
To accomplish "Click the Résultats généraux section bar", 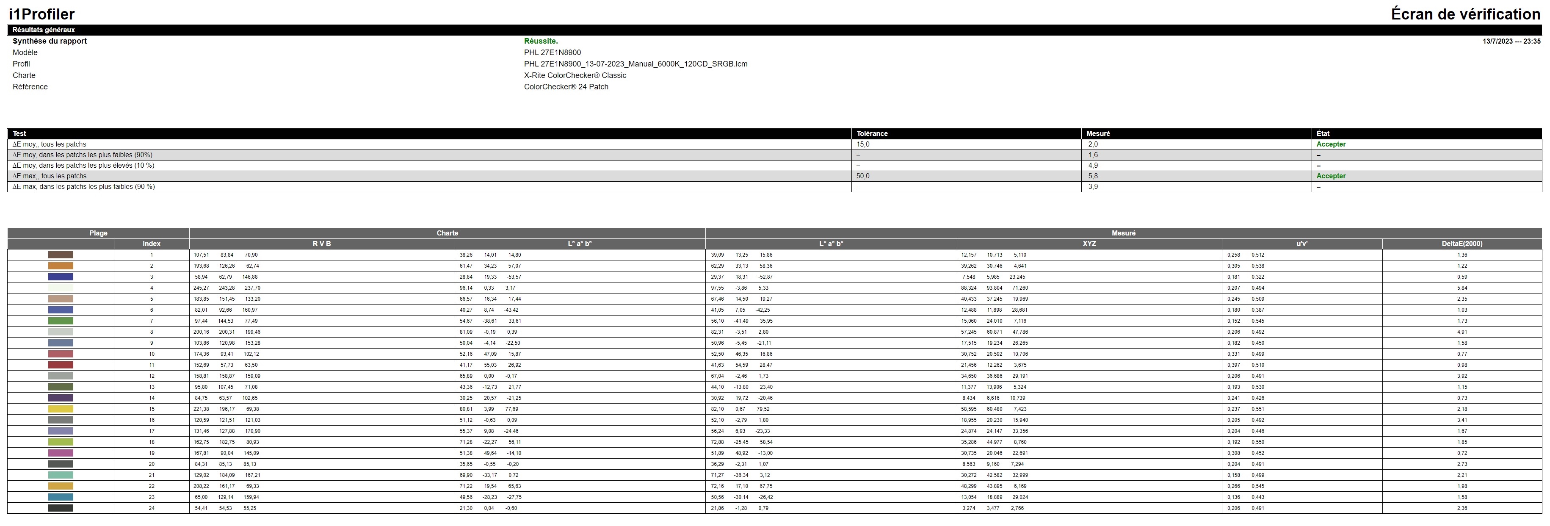I will [44, 30].
